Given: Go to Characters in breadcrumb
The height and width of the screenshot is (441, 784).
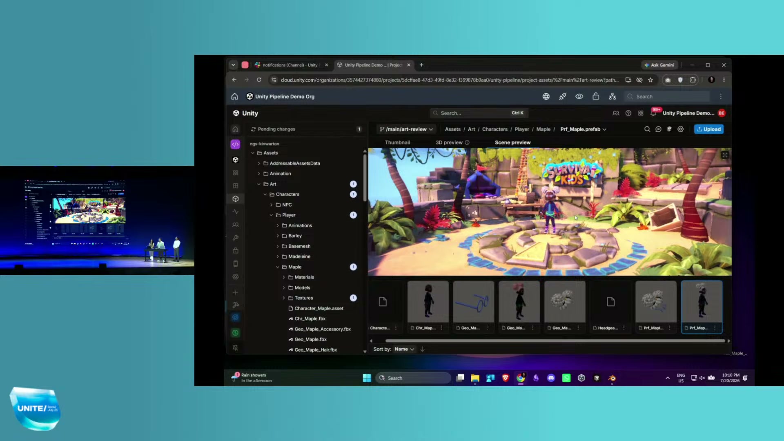Looking at the screenshot, I should [x=494, y=129].
